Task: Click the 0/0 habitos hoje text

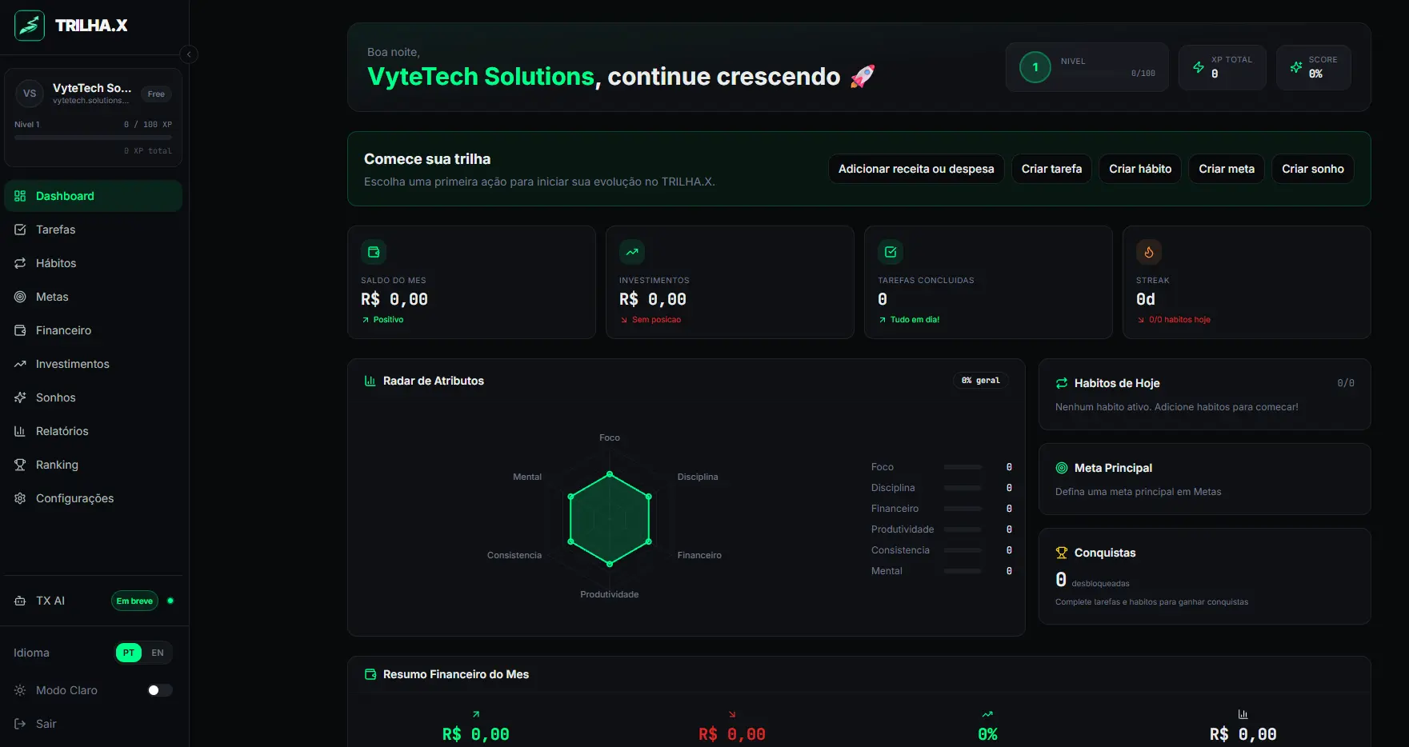Action: click(x=1179, y=320)
